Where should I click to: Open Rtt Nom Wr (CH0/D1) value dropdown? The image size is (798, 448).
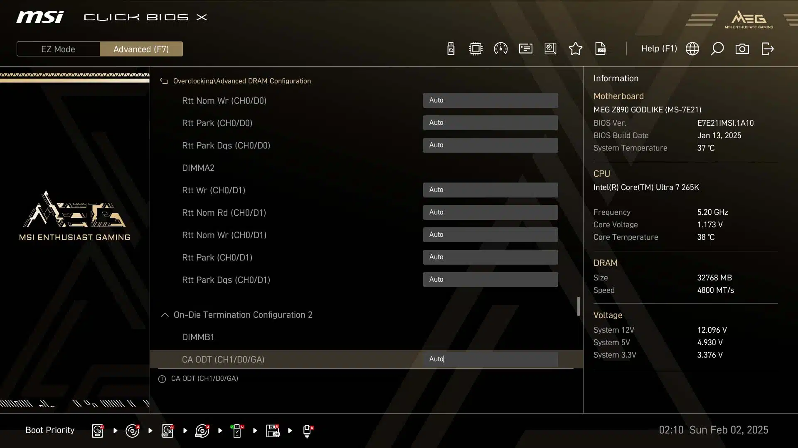pyautogui.click(x=490, y=235)
